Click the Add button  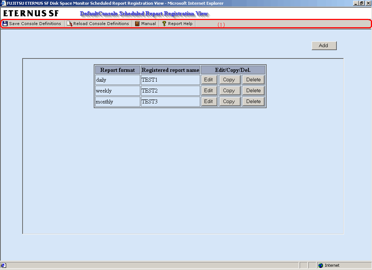pyautogui.click(x=324, y=45)
